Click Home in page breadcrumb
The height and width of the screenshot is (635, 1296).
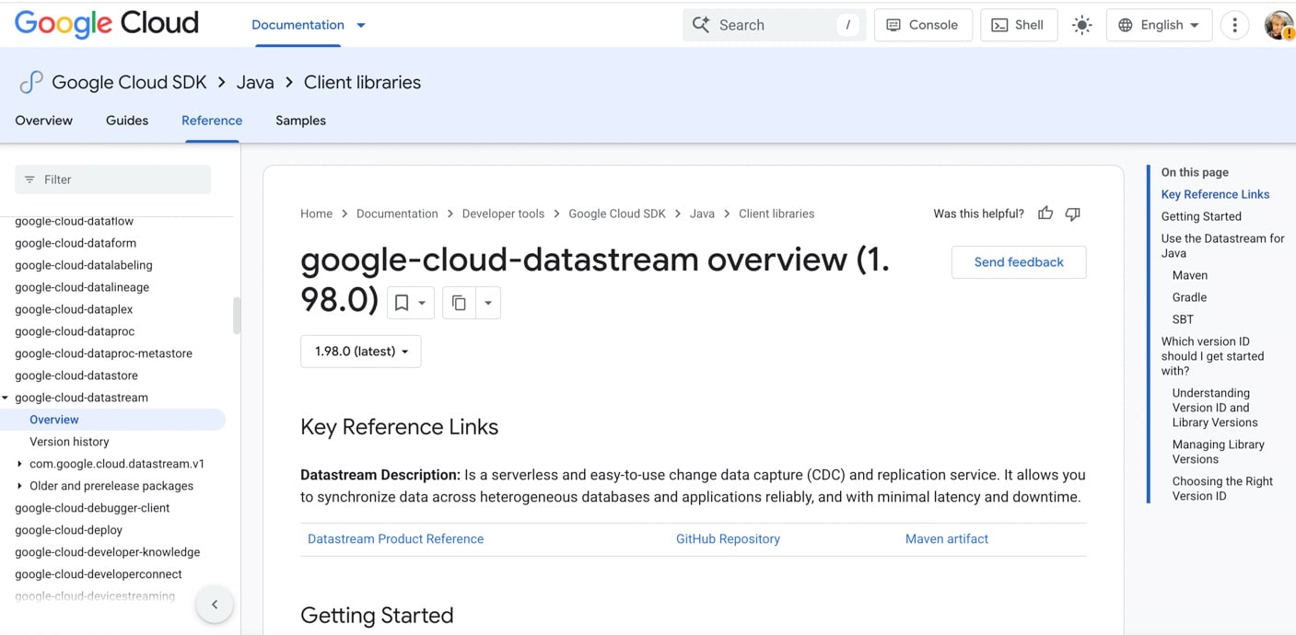point(316,214)
